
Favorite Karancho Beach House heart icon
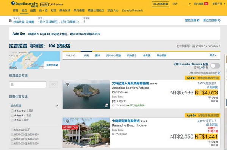[x=67, y=122]
